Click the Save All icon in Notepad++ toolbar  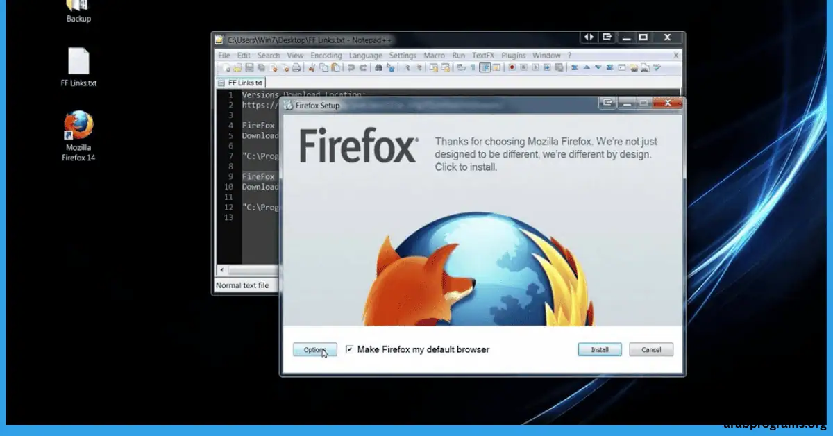(261, 67)
